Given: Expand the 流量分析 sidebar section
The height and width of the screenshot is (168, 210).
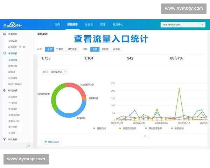Looking at the screenshot, I should click(13, 34).
